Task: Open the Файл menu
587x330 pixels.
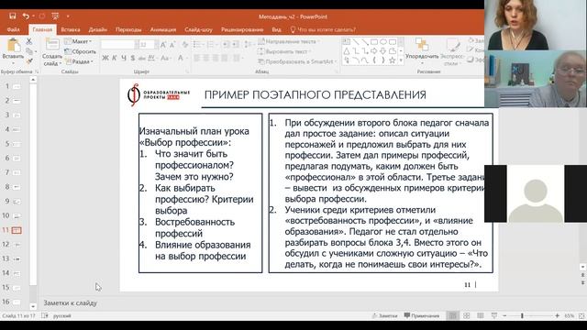Action: [x=13, y=29]
